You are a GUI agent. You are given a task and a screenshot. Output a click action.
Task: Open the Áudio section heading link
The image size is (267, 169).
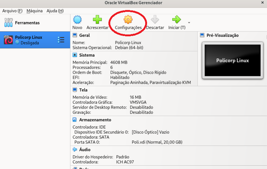(85, 150)
